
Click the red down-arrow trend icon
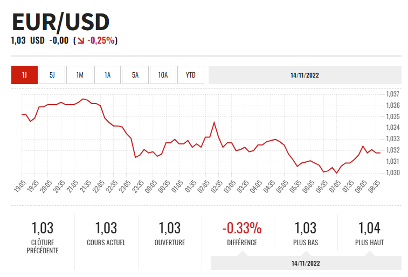[x=81, y=40]
